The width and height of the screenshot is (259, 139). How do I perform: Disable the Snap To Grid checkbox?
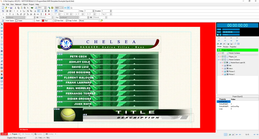[67, 21]
